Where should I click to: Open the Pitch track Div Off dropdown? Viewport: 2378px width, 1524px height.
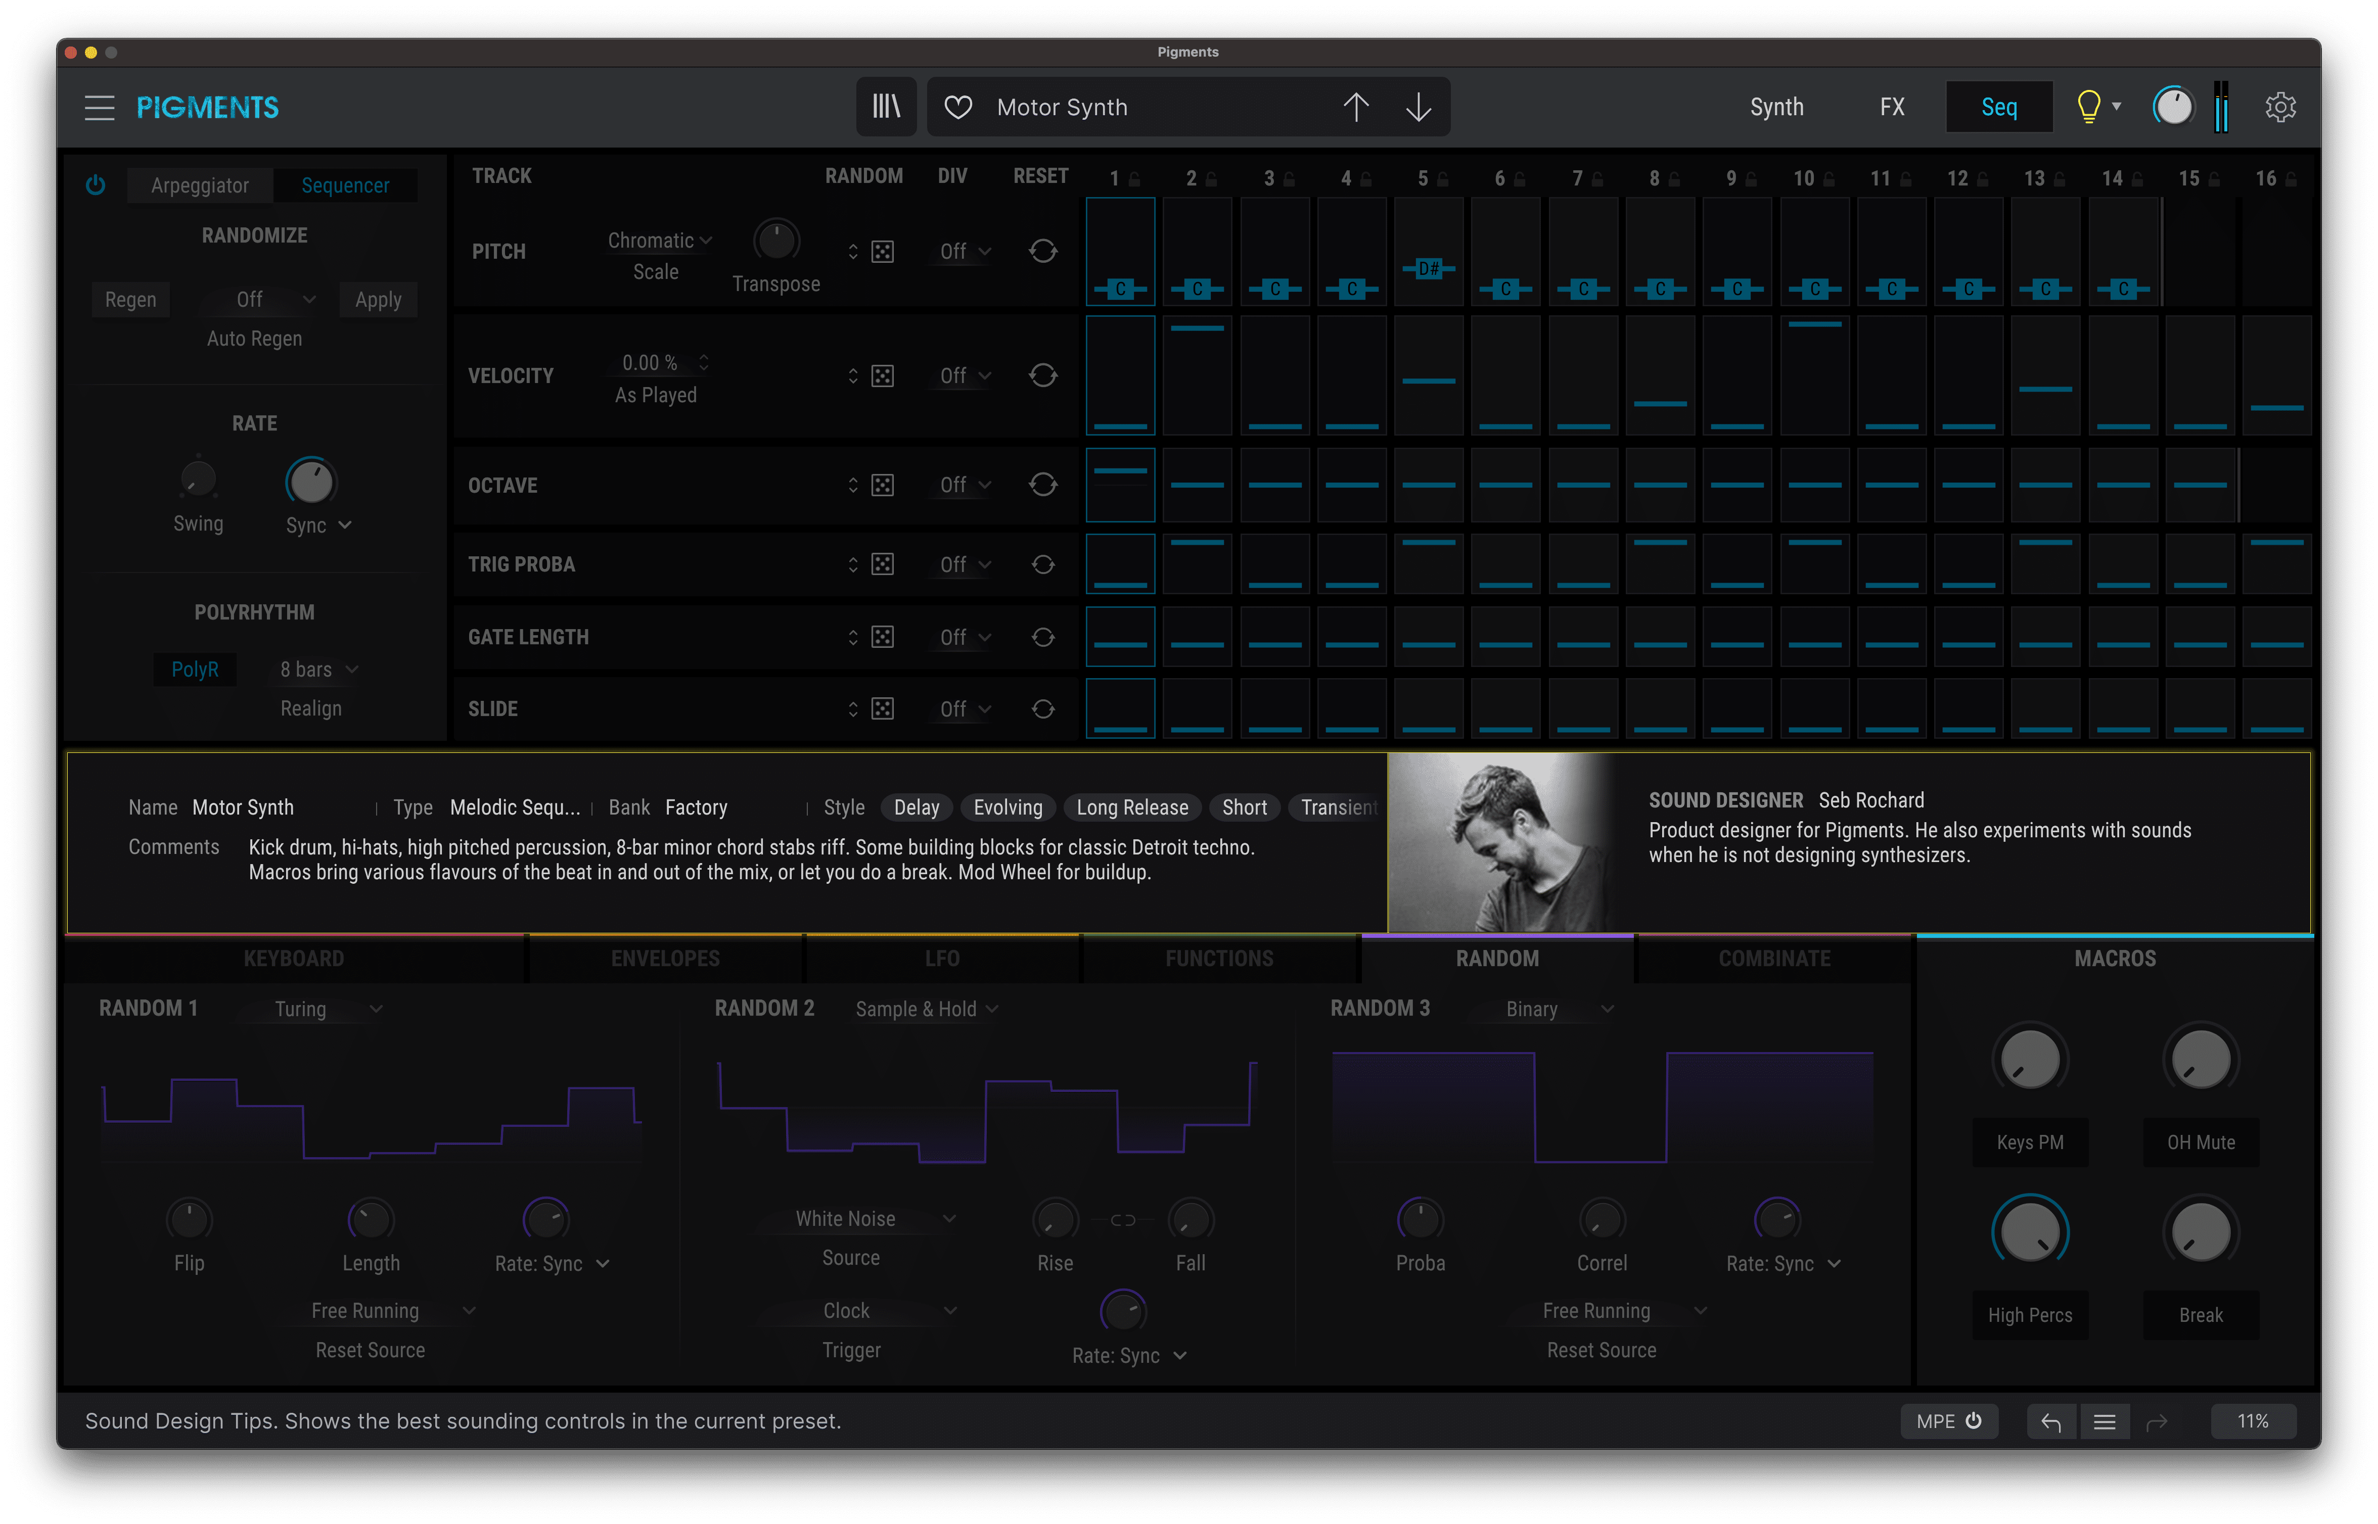point(964,251)
